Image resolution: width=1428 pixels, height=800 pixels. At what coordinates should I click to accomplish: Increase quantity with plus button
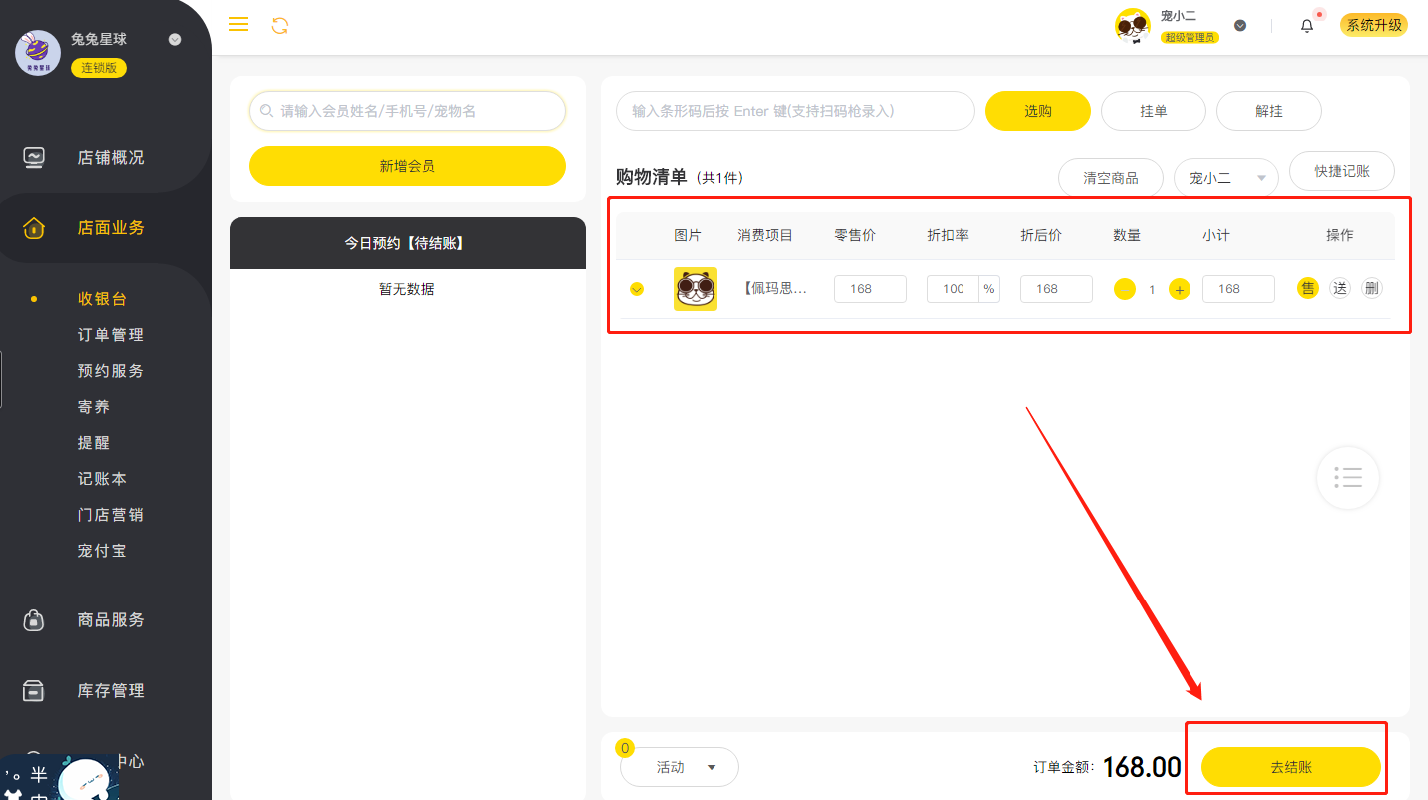point(1180,290)
